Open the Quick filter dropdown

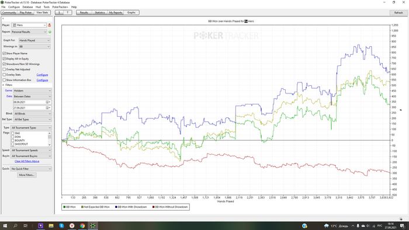[x=31, y=169]
